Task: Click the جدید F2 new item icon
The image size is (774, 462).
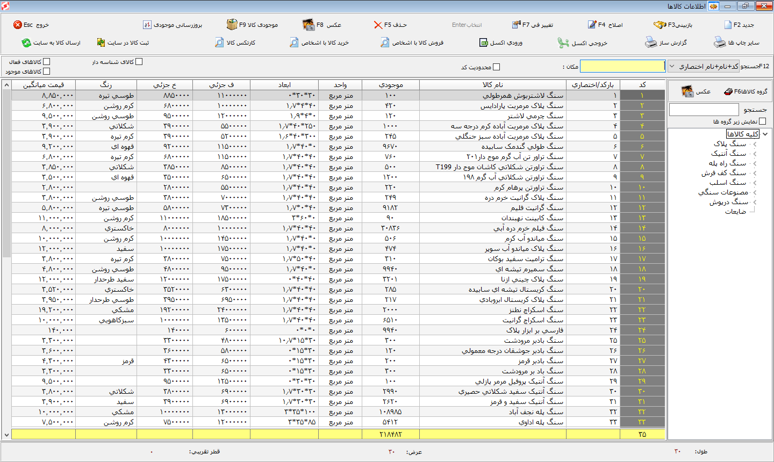Action: pyautogui.click(x=728, y=25)
